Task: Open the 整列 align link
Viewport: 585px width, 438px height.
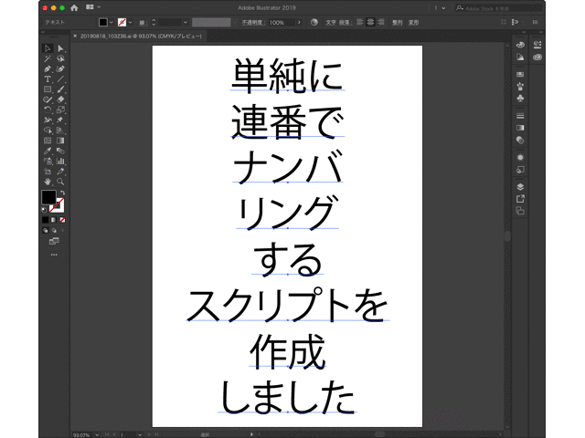Action: pos(397,23)
